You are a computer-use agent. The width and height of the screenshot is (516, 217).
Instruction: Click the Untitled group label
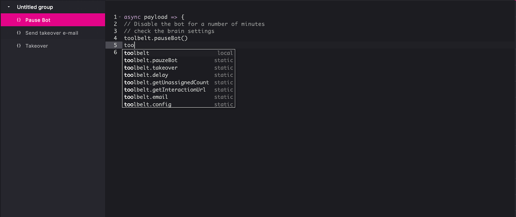[35, 7]
